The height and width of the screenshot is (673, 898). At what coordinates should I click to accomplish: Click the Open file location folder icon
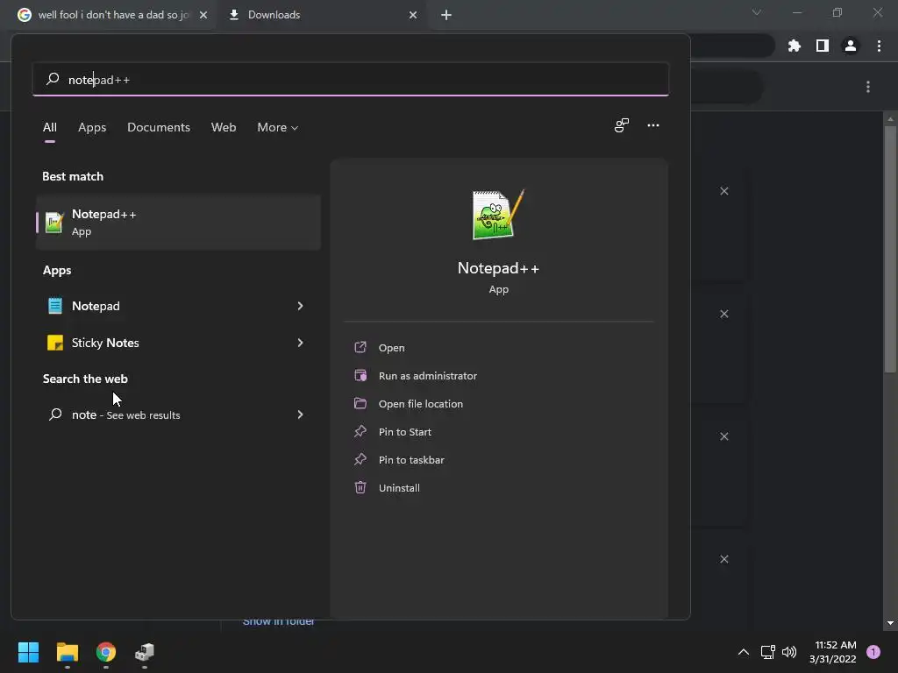[x=360, y=403]
